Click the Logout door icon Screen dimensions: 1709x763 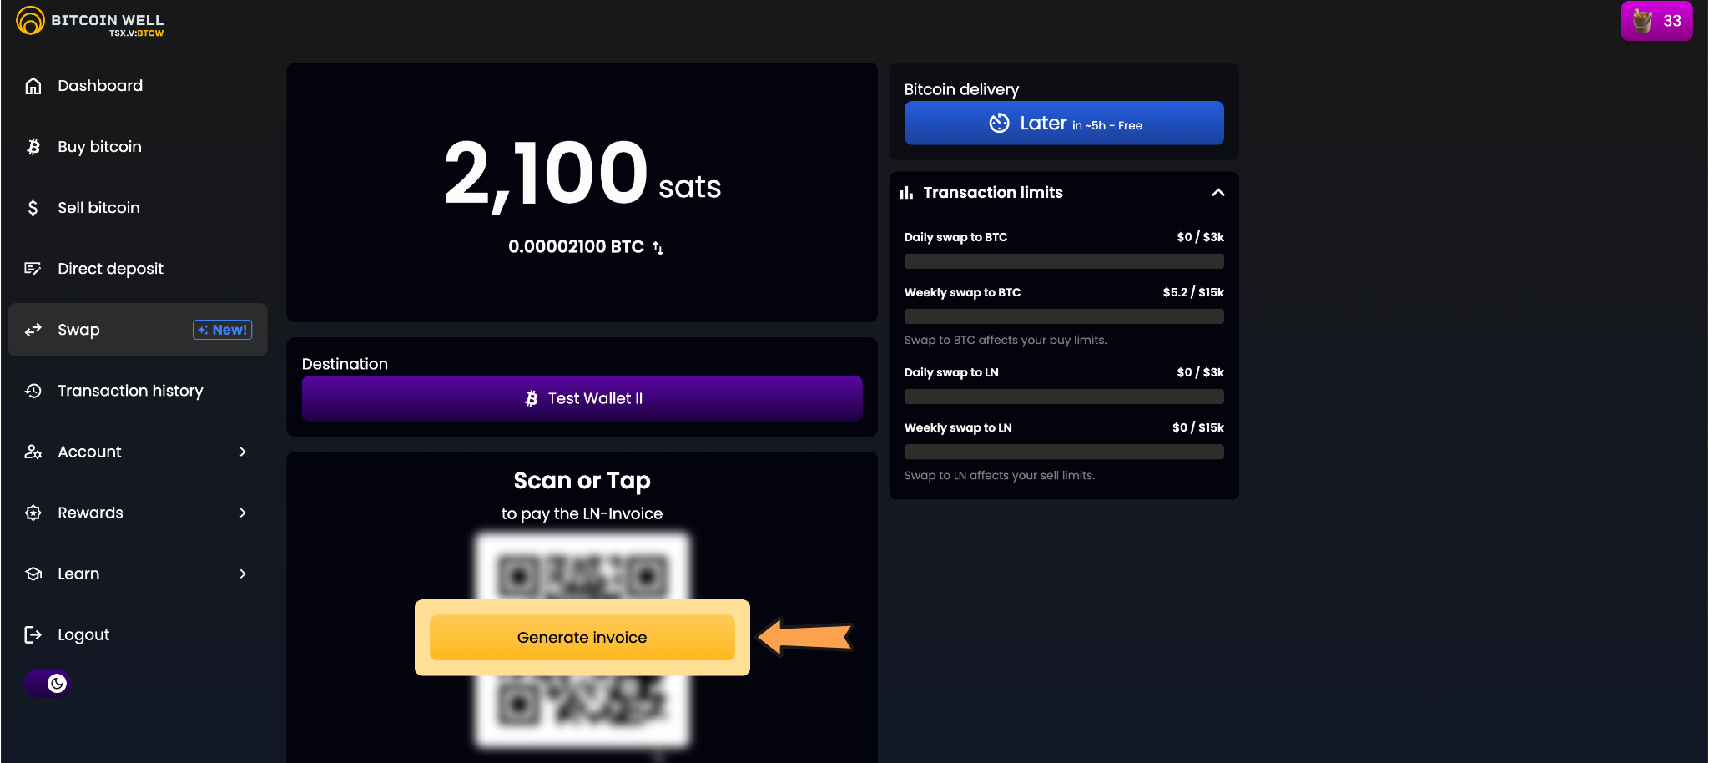(33, 635)
